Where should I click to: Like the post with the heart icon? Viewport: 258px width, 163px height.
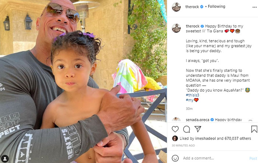pyautogui.click(x=175, y=129)
